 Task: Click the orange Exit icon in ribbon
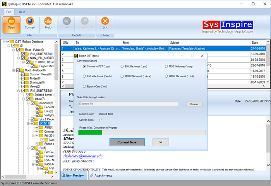coord(105,21)
